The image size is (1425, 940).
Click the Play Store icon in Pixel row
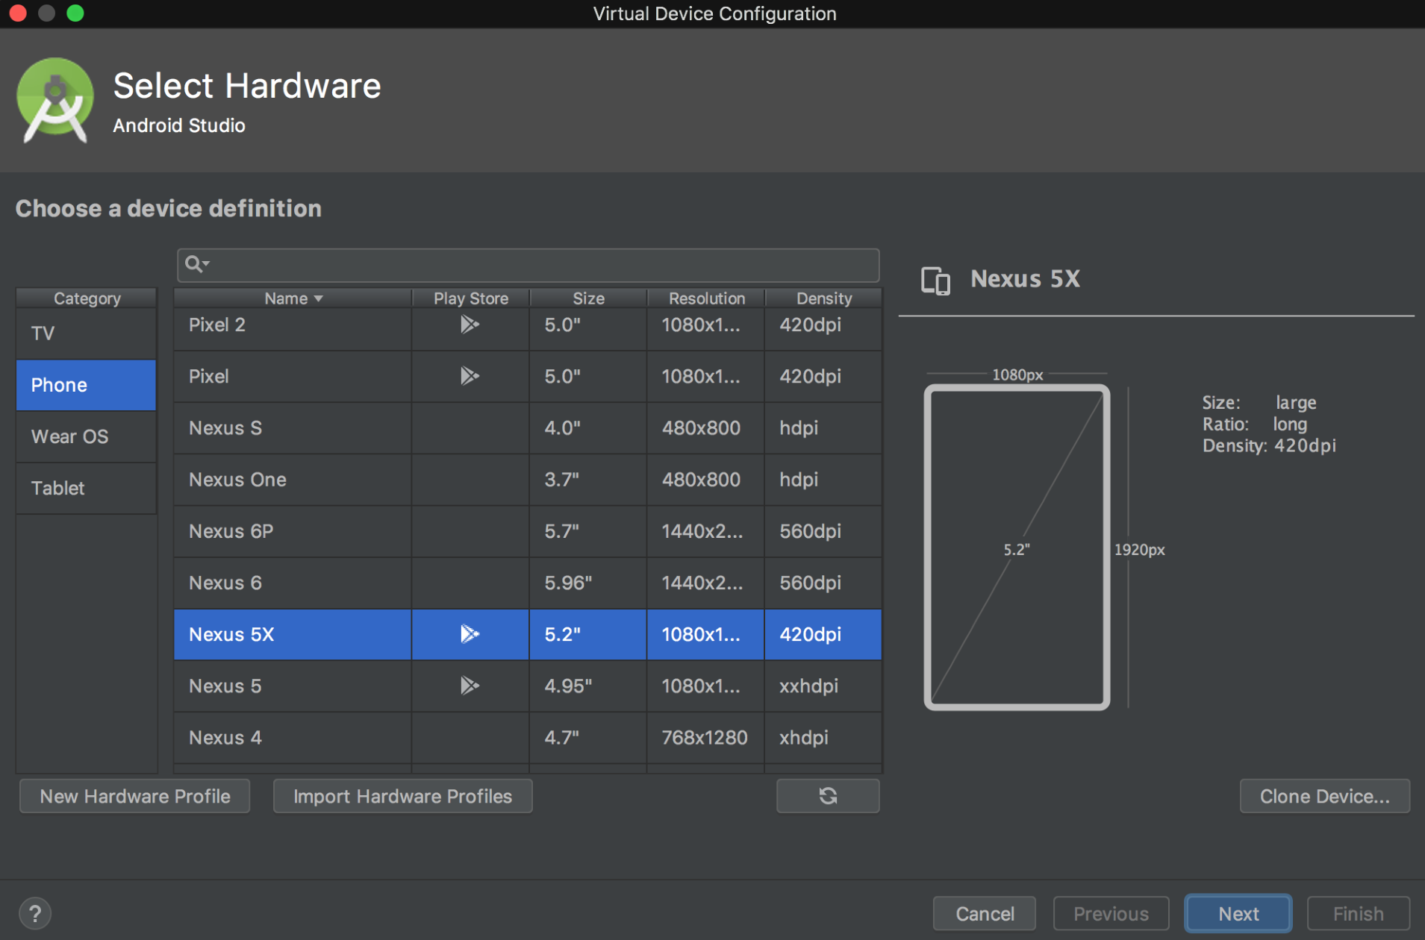point(470,376)
